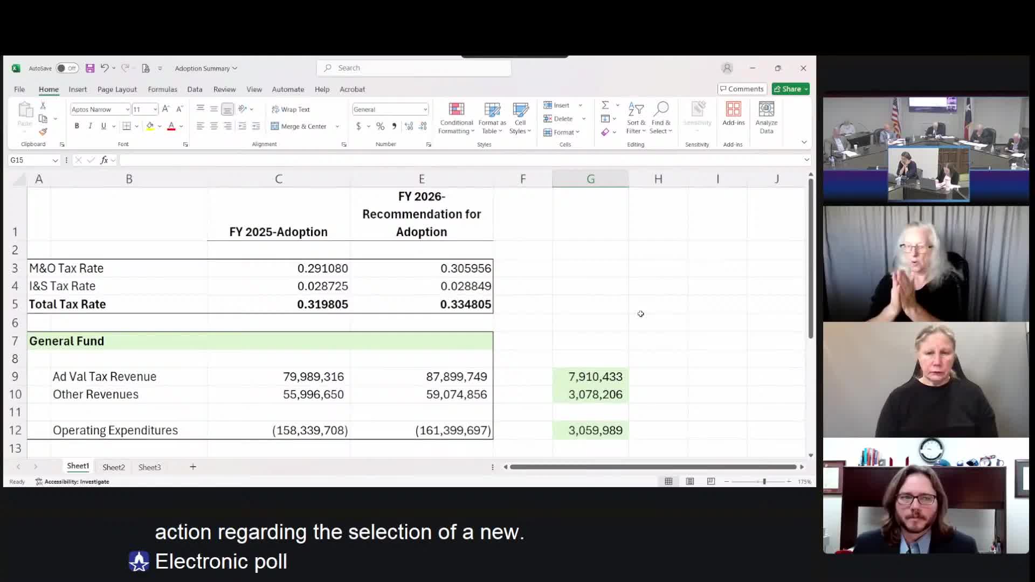1035x582 pixels.
Task: Click the green Share button
Action: 790,89
